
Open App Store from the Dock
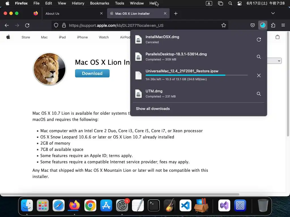(106, 205)
